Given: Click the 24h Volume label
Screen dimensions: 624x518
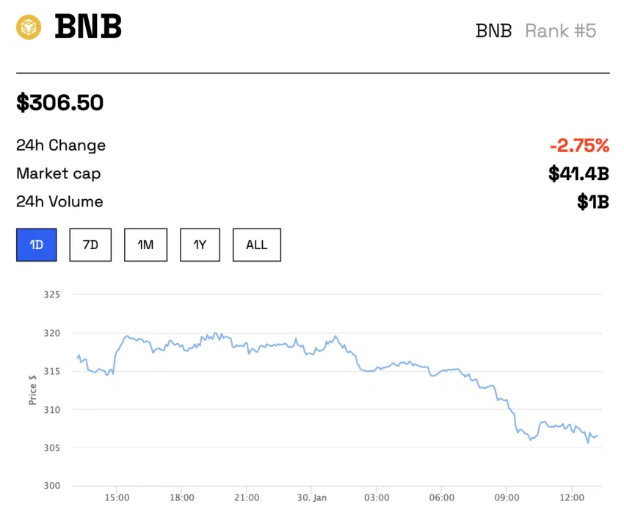Looking at the screenshot, I should [59, 202].
